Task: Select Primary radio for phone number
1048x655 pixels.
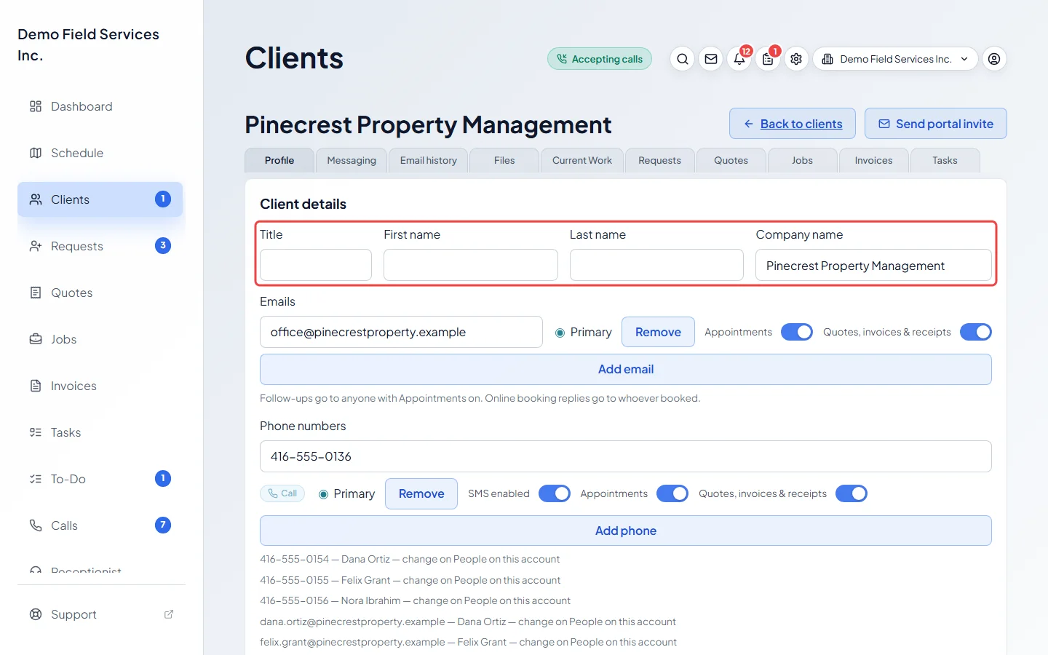Action: pos(323,494)
